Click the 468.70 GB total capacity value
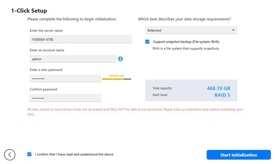The width and height of the screenshot is (276, 164). click(218, 88)
